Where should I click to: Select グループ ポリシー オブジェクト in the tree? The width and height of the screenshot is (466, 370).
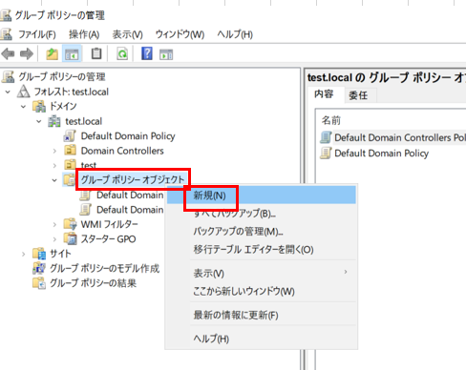pos(133,179)
